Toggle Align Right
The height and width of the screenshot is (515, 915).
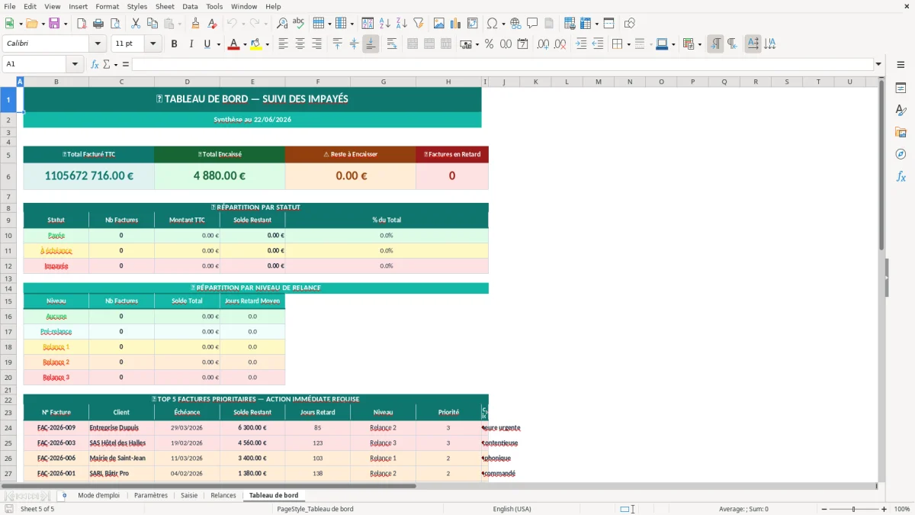(x=316, y=44)
